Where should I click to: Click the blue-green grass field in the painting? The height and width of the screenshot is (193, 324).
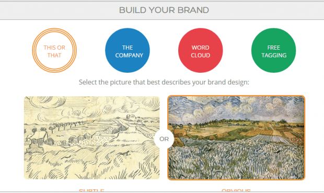[236, 161]
